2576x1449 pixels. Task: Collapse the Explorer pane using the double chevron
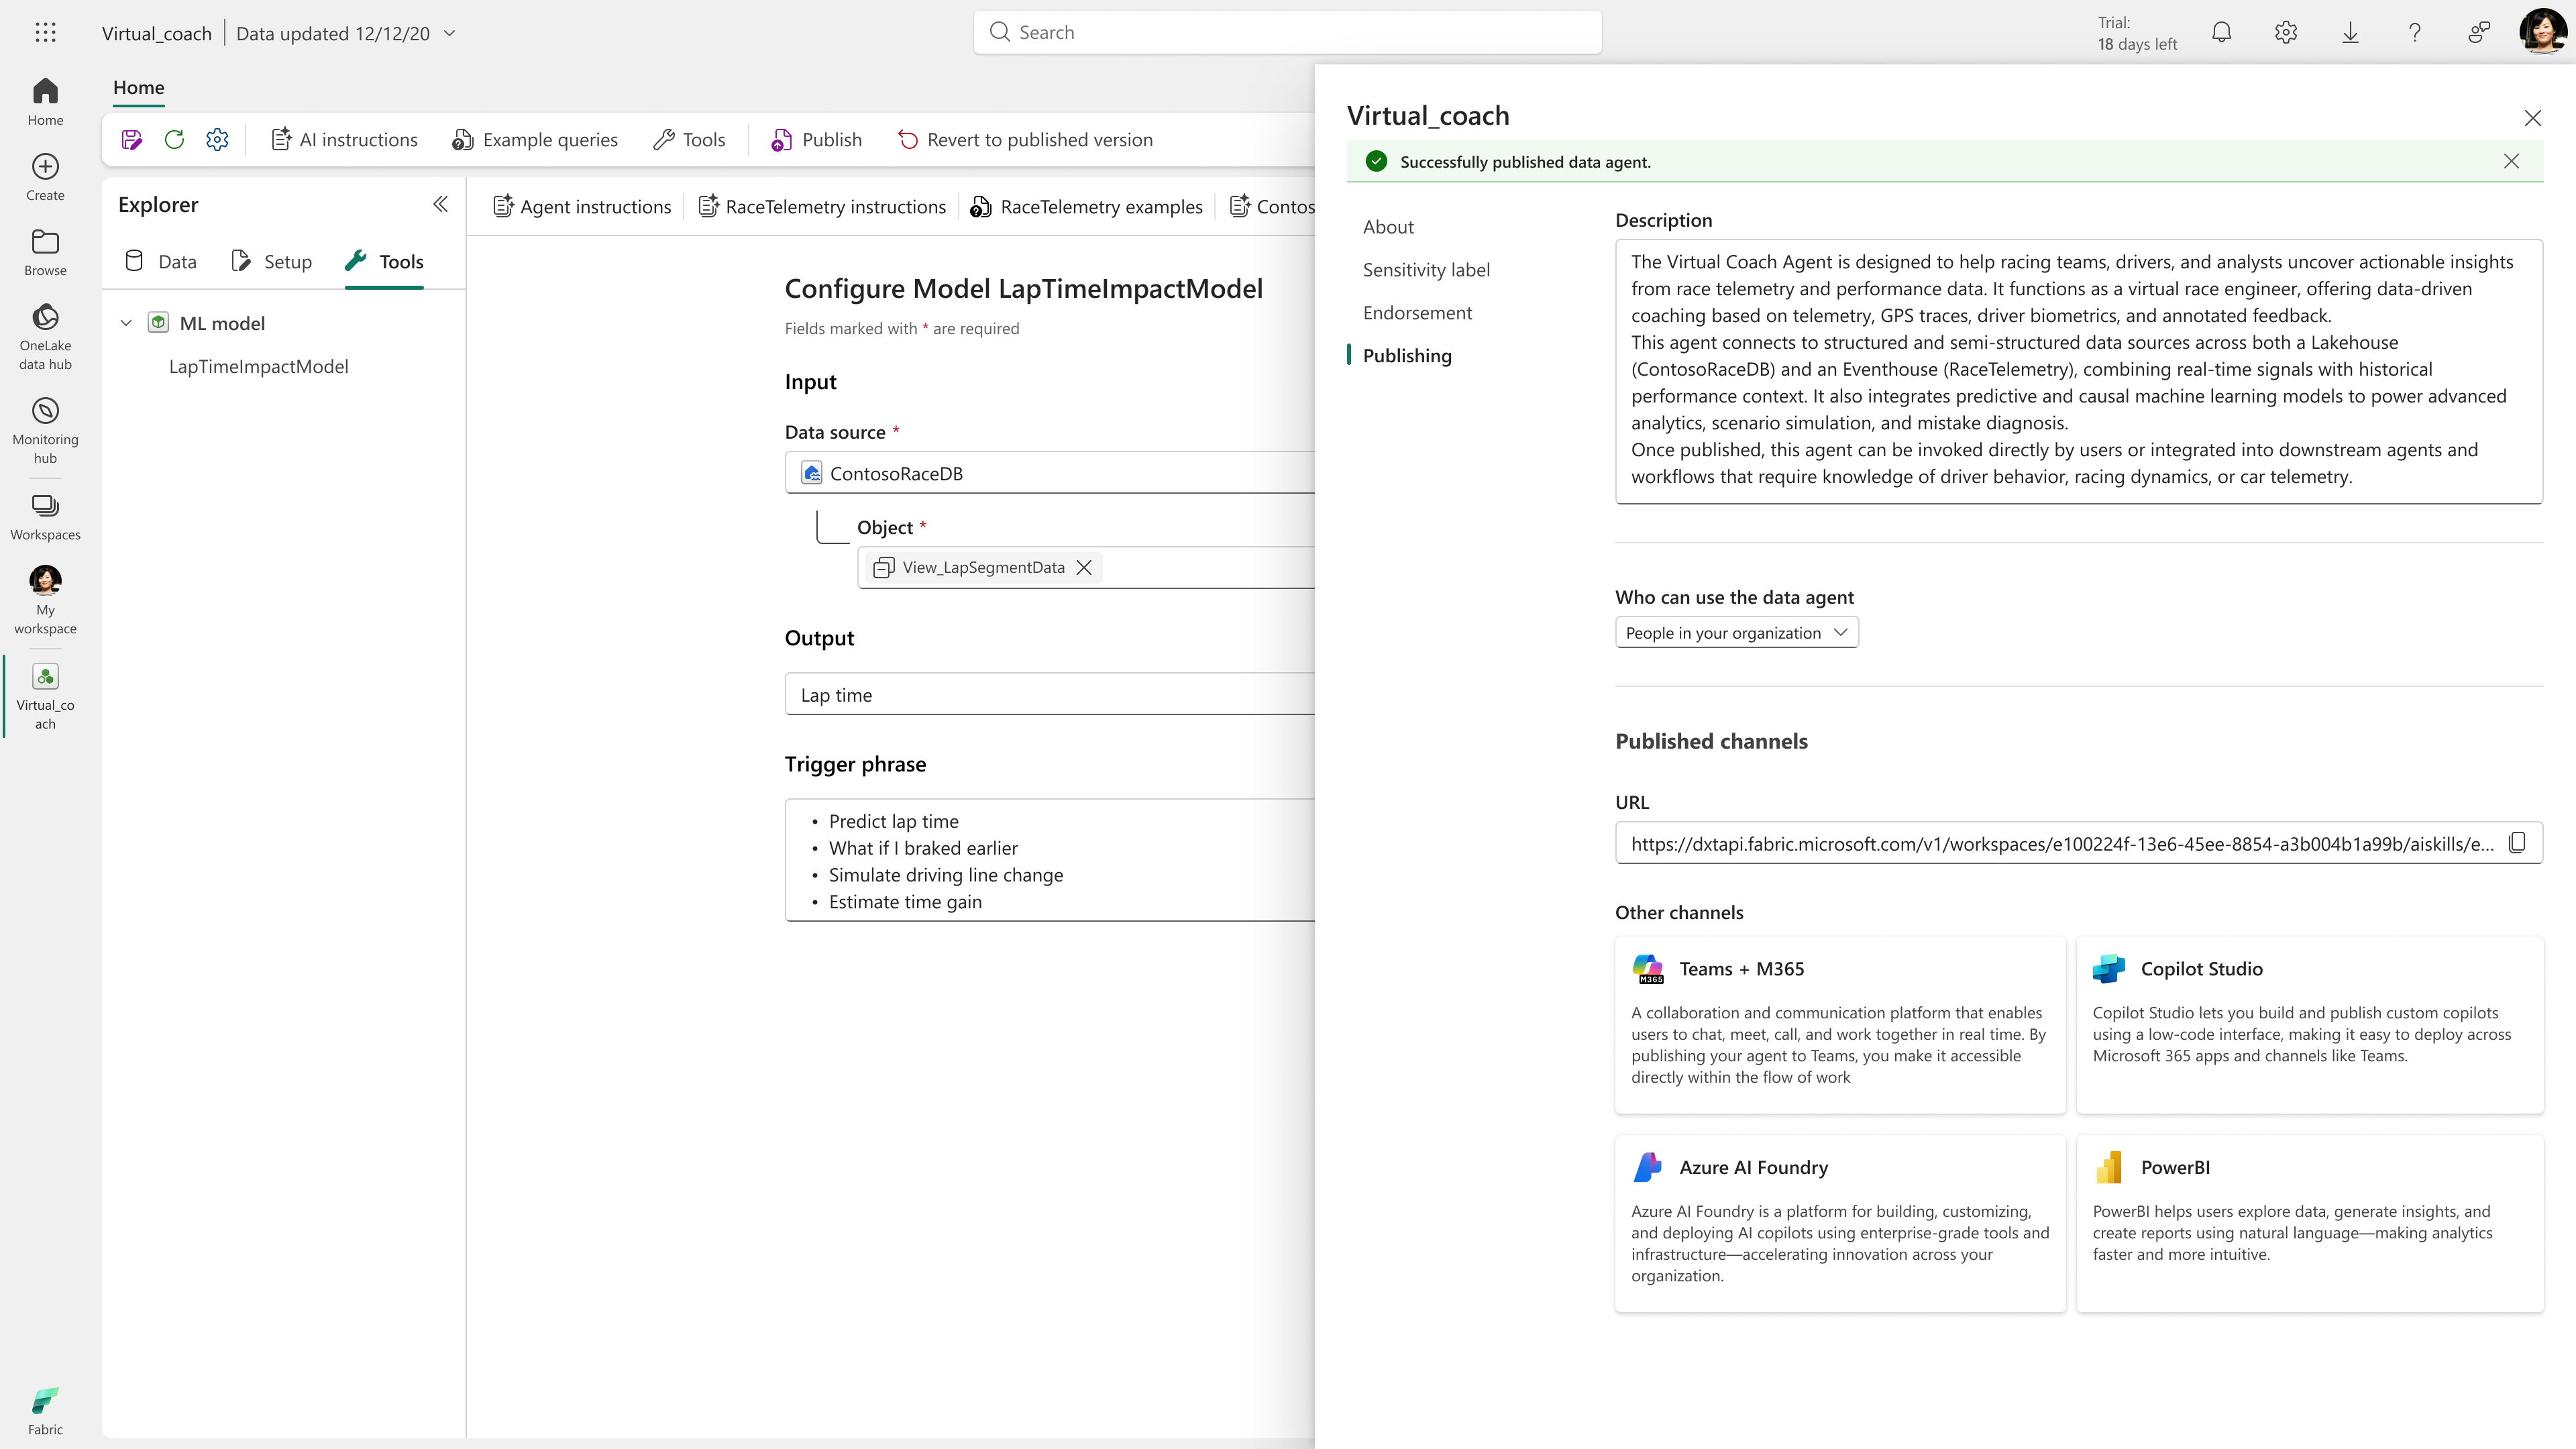(x=440, y=205)
